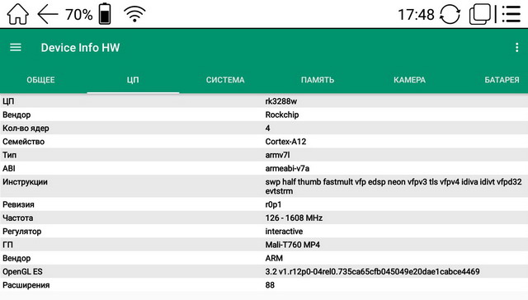This screenshot has width=528, height=300.
Task: Open the hamburger navigation drawer
Action: pyautogui.click(x=16, y=48)
